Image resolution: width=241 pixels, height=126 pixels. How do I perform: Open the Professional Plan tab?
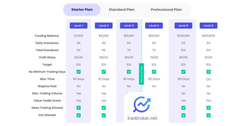click(166, 10)
